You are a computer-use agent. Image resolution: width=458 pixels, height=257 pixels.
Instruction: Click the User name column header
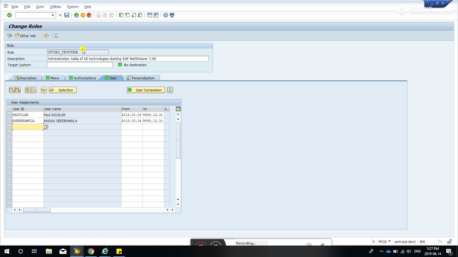(x=82, y=109)
